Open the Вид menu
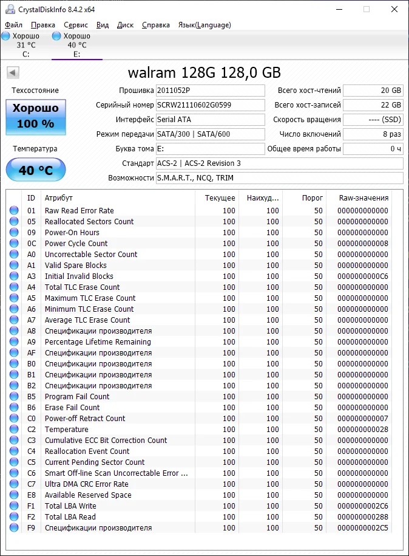Viewport: 409px width, 556px height. pyautogui.click(x=103, y=25)
